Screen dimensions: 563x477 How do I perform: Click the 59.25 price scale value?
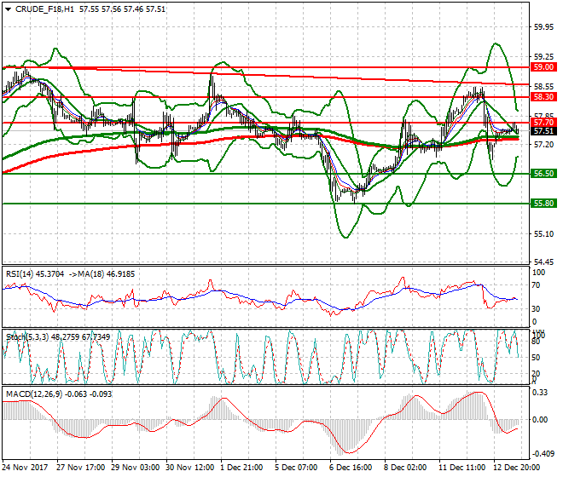coord(543,57)
